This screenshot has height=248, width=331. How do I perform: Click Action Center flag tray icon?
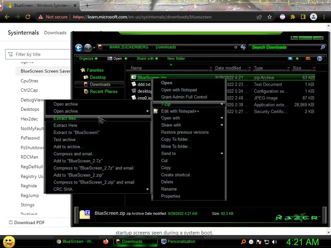(x=259, y=242)
